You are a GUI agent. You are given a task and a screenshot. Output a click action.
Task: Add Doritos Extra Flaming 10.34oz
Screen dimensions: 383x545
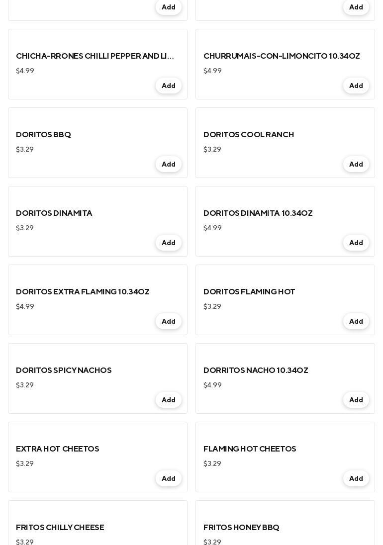pos(168,321)
